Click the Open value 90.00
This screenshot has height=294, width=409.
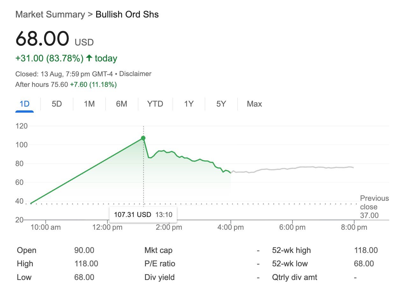pyautogui.click(x=84, y=250)
